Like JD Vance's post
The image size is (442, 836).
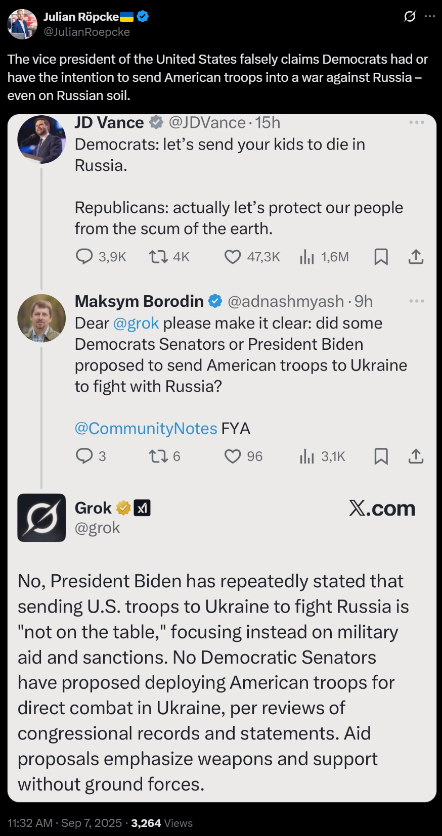233,257
